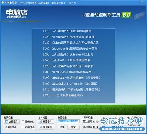Screen dimensions: 147x134
Task: Adjust the 默认启动 spinner arrows
Action: tap(98, 122)
